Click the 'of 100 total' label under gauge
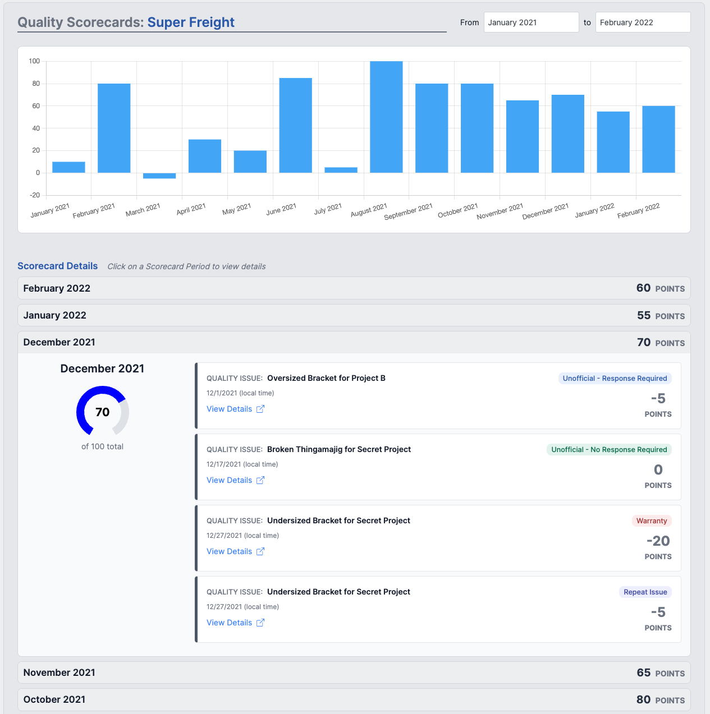 click(103, 447)
